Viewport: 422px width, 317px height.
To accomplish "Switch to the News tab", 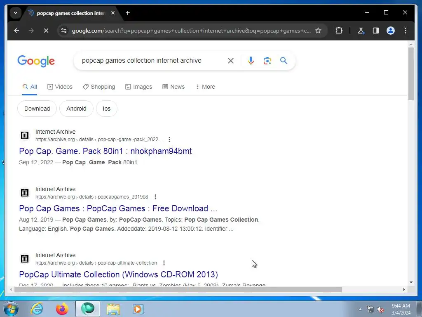I will tap(173, 87).
